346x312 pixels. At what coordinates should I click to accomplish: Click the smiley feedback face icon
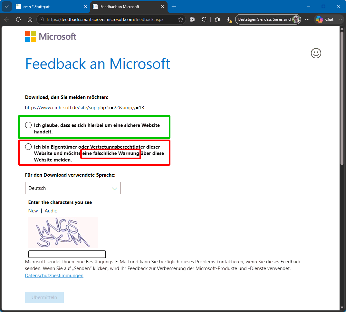(x=316, y=53)
